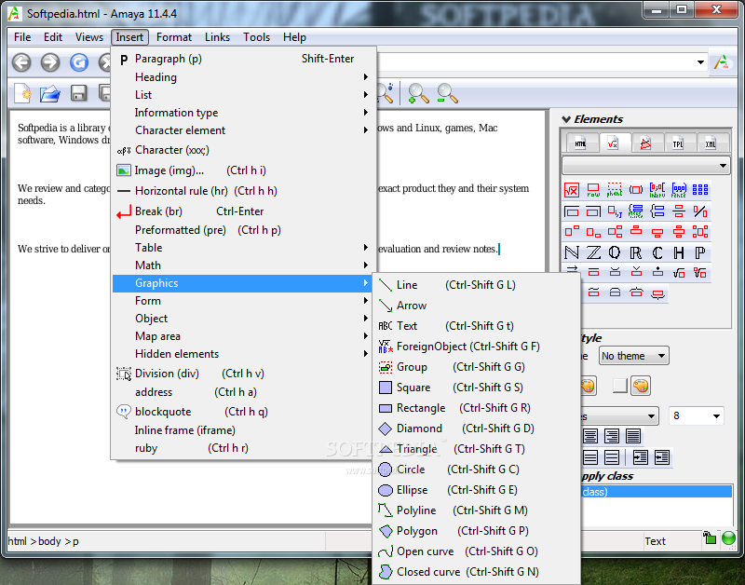
Task: Click the green status light indicator
Action: point(728,537)
